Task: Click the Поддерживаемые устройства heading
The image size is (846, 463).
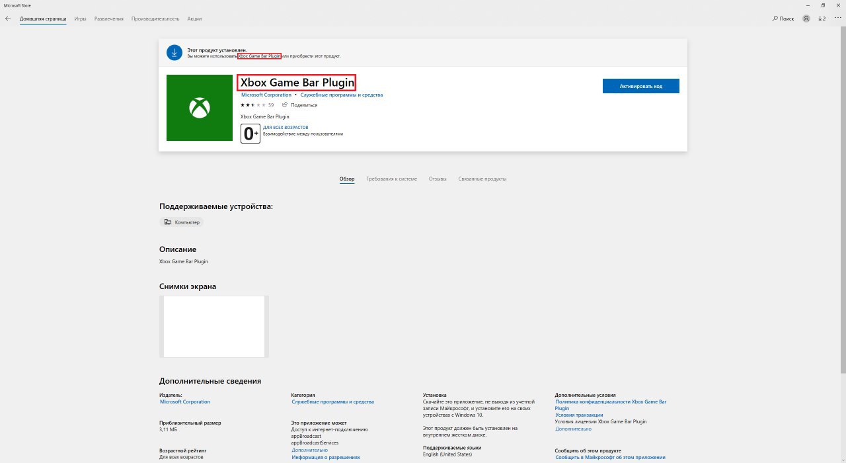Action: [x=216, y=206]
